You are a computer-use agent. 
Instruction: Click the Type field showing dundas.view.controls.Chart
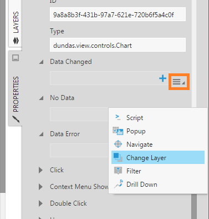coord(118,45)
